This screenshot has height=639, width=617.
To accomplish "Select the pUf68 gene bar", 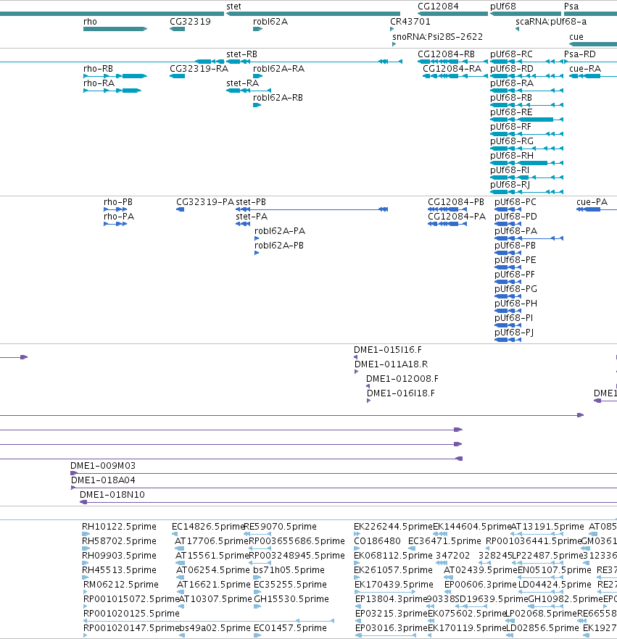I will click(x=526, y=14).
